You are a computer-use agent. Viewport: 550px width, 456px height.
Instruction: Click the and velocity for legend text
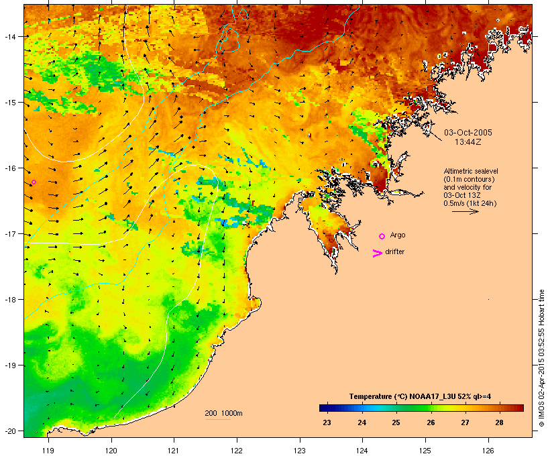pyautogui.click(x=467, y=187)
